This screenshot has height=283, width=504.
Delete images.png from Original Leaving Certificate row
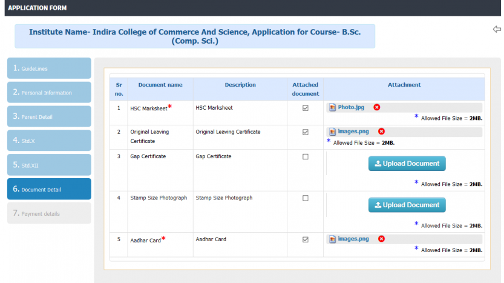pos(381,132)
